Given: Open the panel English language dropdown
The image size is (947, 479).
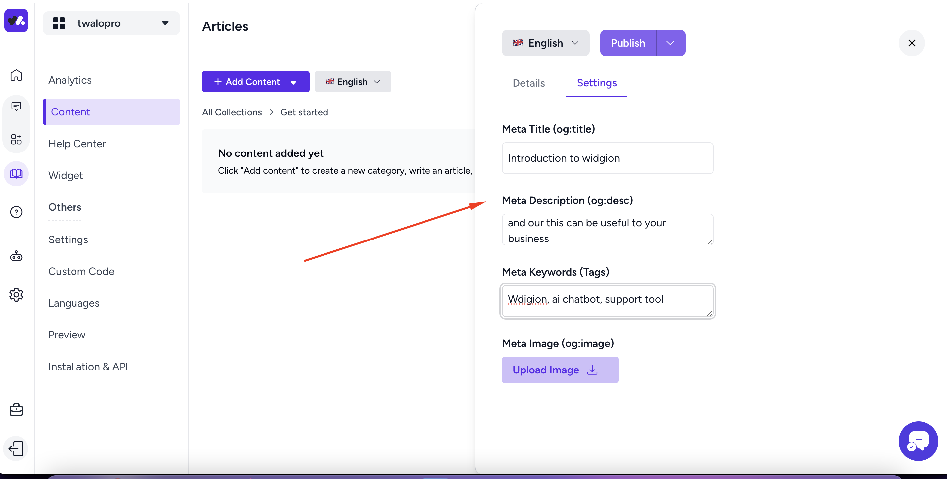Looking at the screenshot, I should [545, 43].
